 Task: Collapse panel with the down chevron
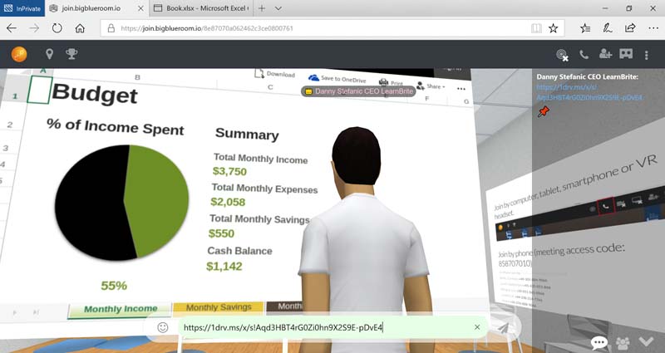click(x=647, y=342)
